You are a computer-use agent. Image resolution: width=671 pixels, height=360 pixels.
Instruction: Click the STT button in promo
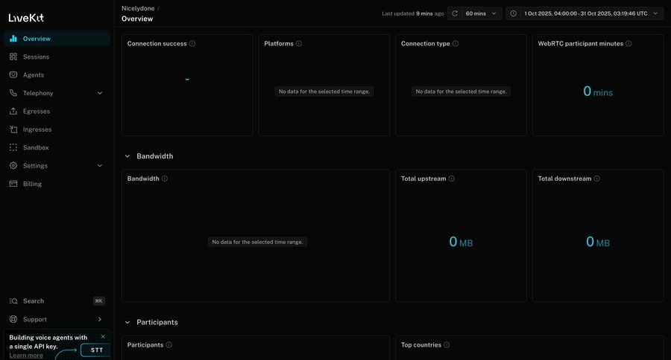96,350
